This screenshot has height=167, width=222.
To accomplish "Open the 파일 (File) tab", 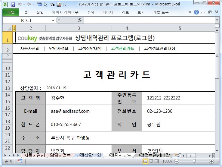I will coord(11,12).
